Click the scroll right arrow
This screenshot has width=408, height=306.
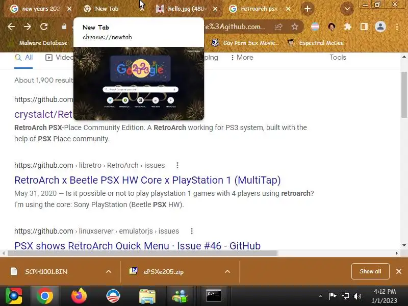click(397, 253)
